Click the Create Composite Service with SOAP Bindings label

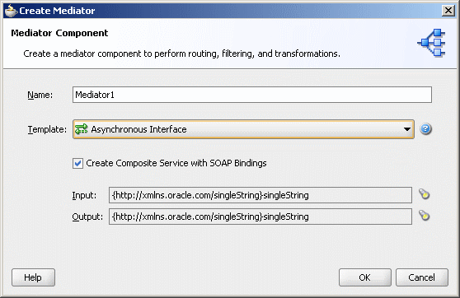click(176, 163)
